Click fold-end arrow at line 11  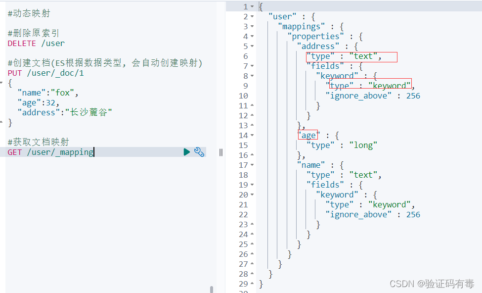(252, 105)
